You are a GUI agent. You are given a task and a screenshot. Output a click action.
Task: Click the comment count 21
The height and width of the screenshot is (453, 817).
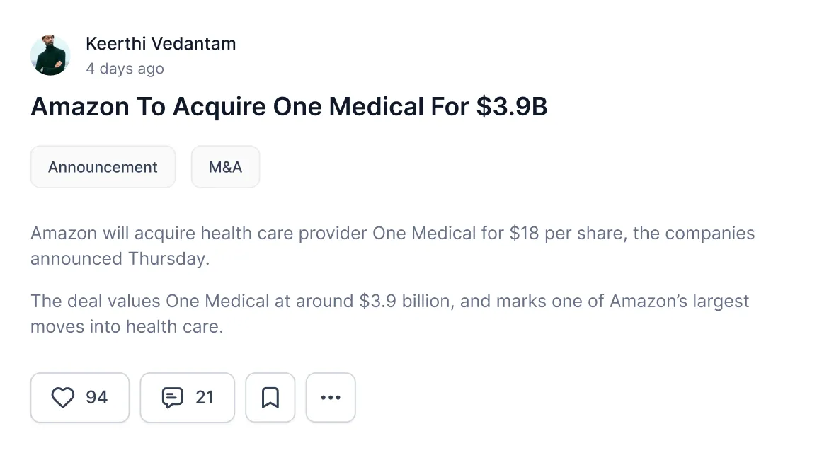coord(205,398)
